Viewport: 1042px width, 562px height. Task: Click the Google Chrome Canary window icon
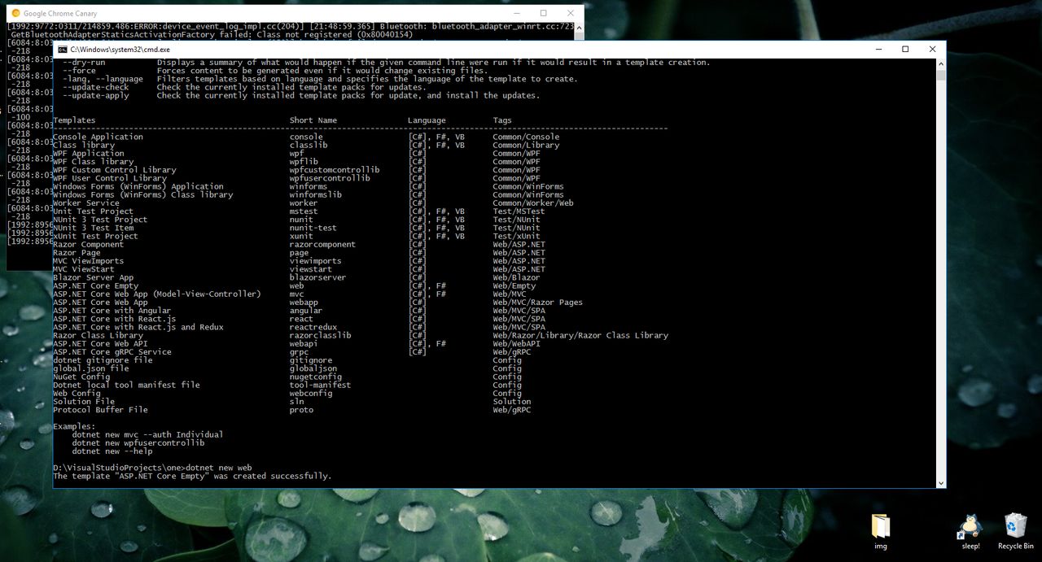click(15, 13)
